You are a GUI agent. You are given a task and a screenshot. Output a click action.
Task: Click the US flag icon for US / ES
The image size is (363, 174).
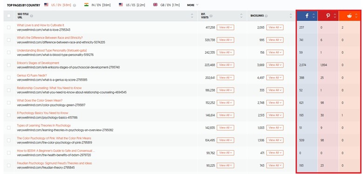(121, 5)
